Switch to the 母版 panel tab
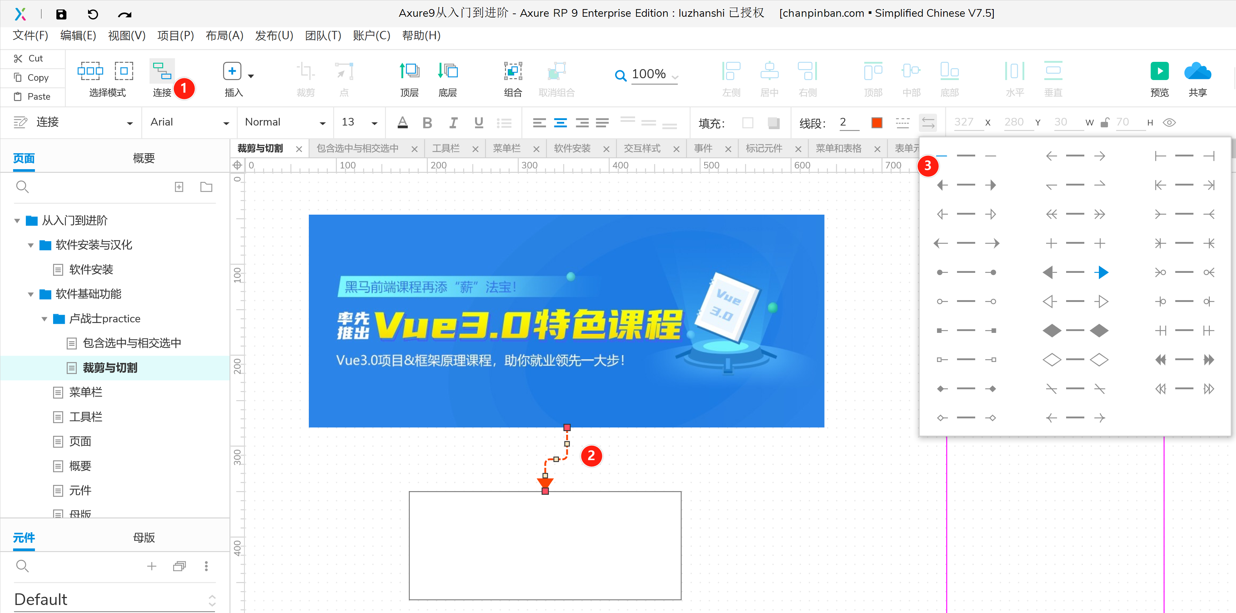The width and height of the screenshot is (1236, 613). 143,538
